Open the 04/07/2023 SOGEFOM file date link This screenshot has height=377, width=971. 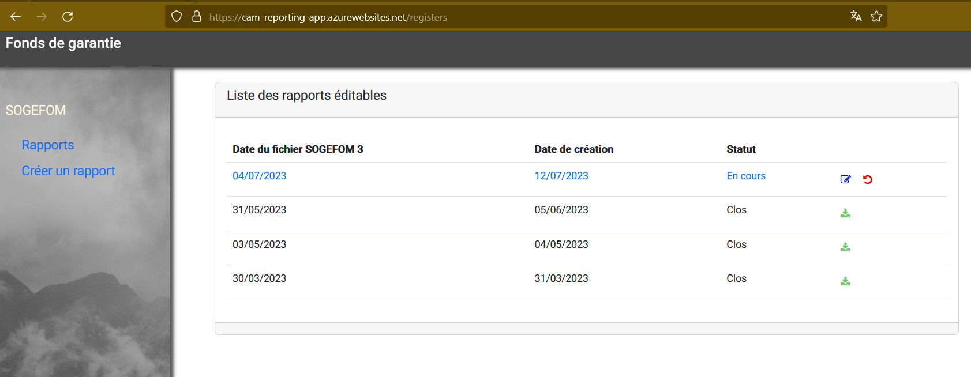pos(259,176)
